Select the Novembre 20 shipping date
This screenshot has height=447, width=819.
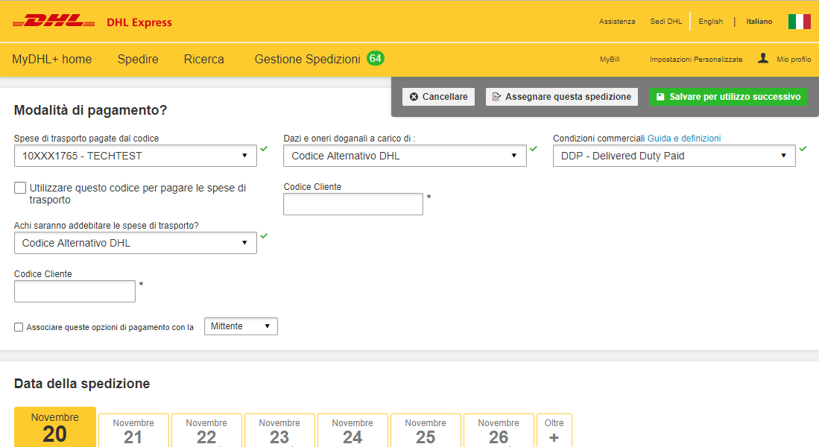point(55,427)
